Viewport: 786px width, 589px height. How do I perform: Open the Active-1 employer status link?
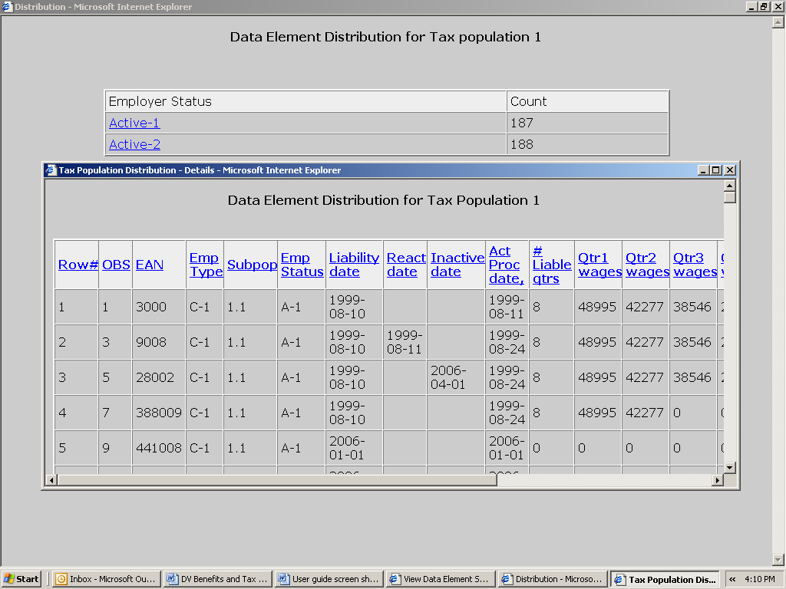pyautogui.click(x=134, y=123)
